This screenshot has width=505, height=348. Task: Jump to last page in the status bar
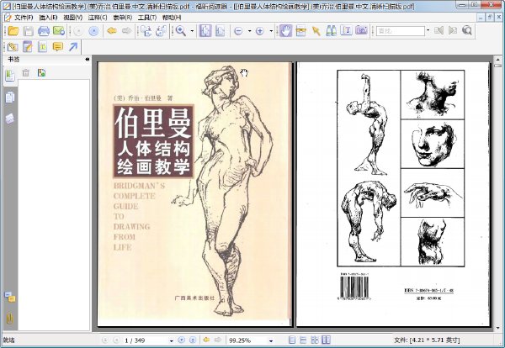tap(193, 340)
